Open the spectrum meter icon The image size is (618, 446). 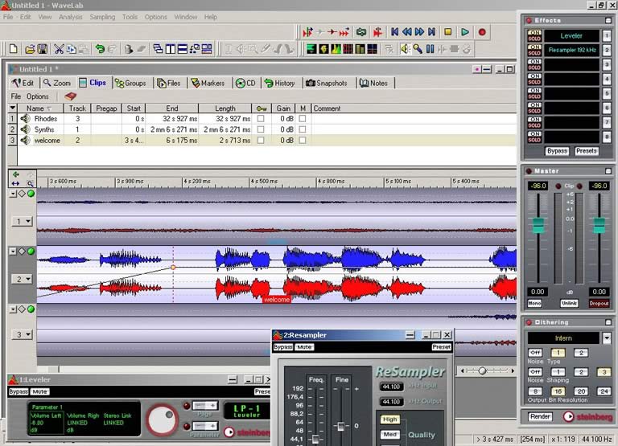pyautogui.click(x=336, y=49)
